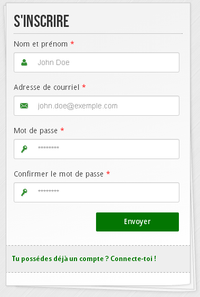Click the red asterisk beside Nom et prénom
The image size is (200, 297).
pos(72,43)
